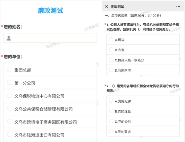Click the 廉政测试 title in top bar

[x=119, y=6]
